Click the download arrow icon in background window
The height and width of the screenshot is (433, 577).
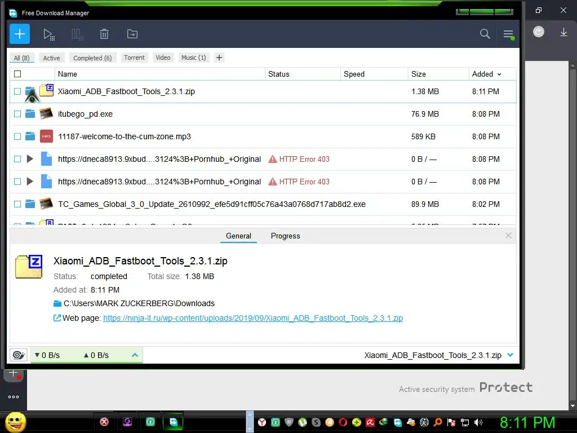[563, 32]
